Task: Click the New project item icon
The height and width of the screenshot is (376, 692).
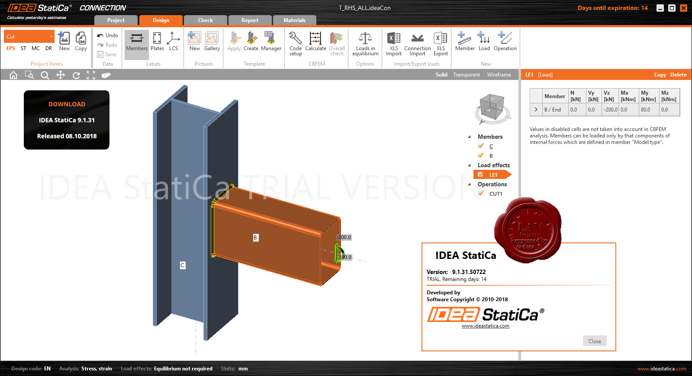Action: [64, 41]
